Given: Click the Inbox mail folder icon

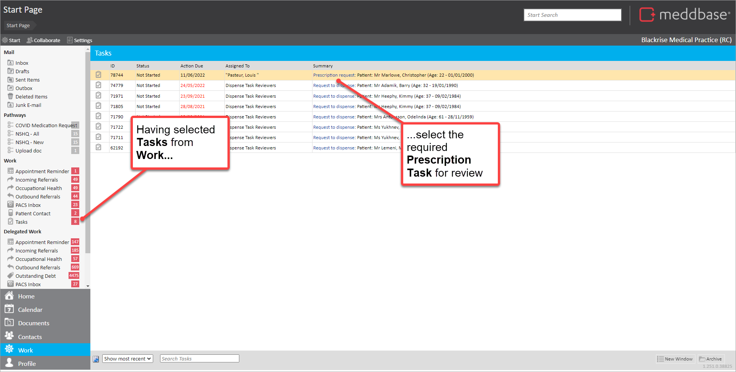Looking at the screenshot, I should 10,63.
